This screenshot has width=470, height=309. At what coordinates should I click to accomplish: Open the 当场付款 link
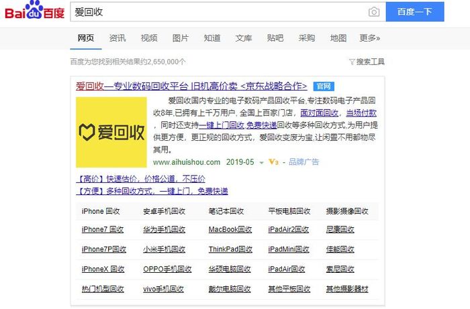(x=361, y=113)
